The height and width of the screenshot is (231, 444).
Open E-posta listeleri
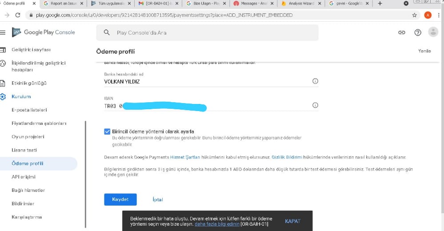click(x=29, y=110)
